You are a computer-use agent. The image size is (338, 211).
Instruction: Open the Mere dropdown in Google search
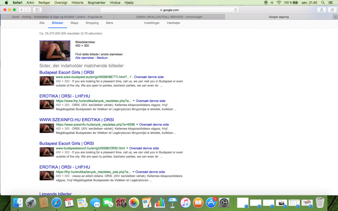point(110,23)
